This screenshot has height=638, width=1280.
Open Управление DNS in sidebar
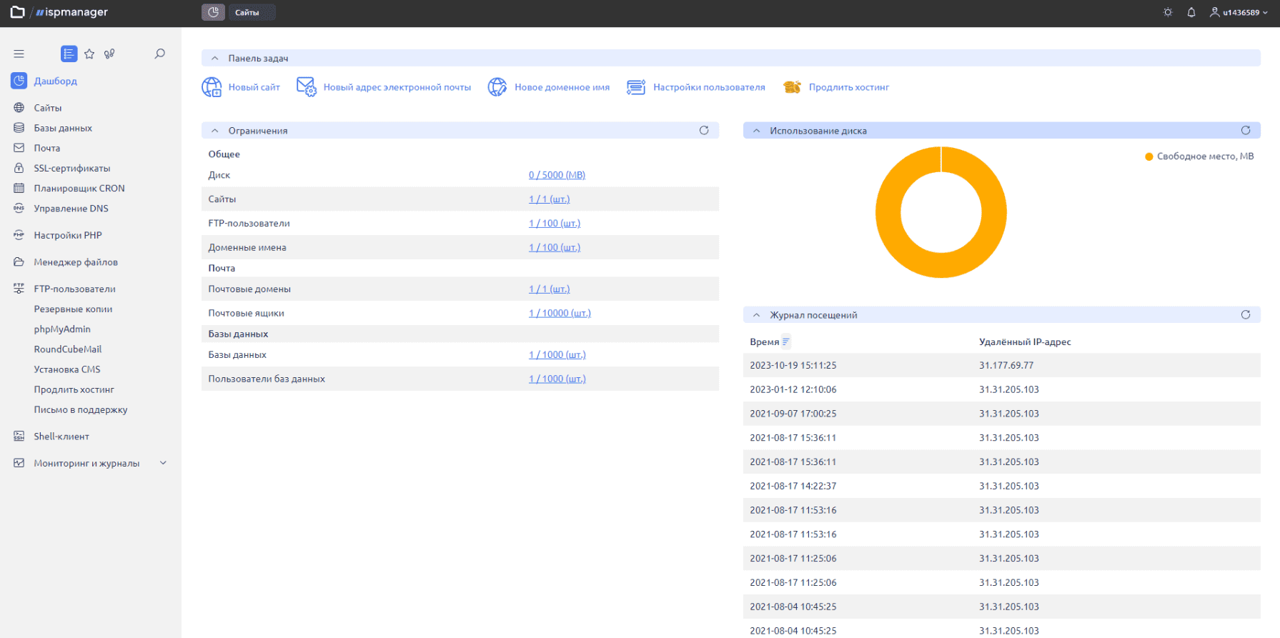point(71,209)
